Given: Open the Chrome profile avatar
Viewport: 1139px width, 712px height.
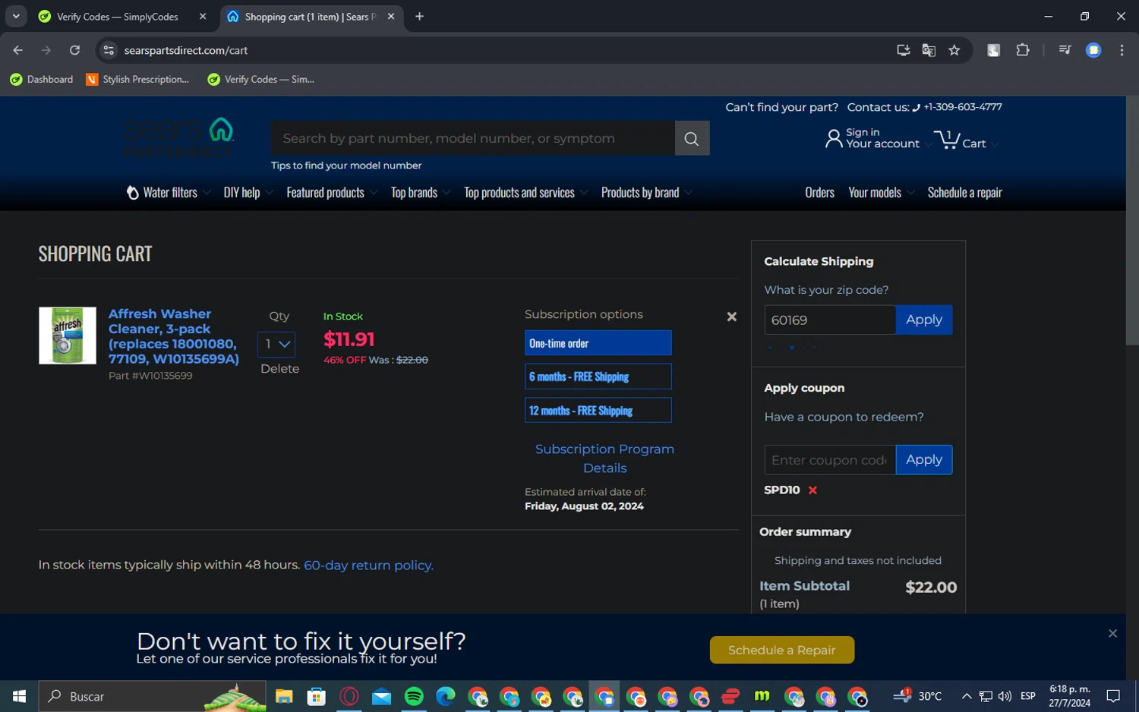Looking at the screenshot, I should click(1093, 50).
